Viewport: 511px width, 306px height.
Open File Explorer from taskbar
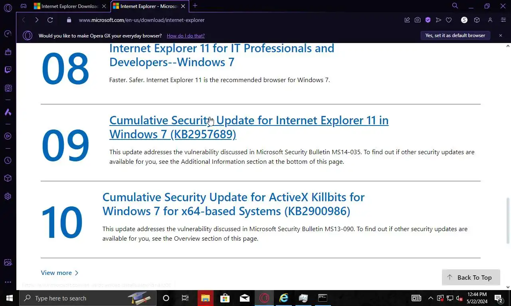pos(205,298)
